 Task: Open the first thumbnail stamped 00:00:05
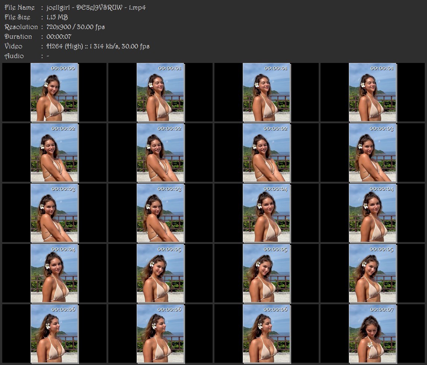point(160,273)
